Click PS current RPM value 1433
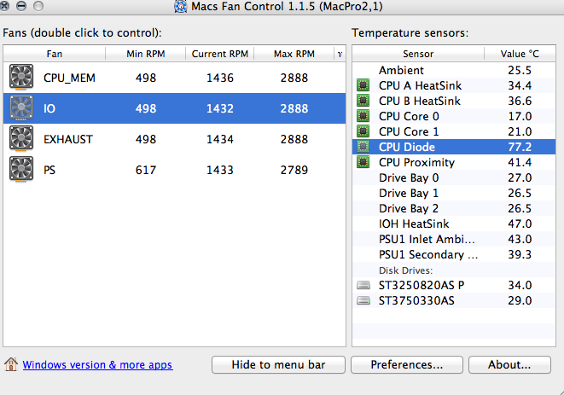Viewport: 564px width, 395px height. pyautogui.click(x=220, y=170)
